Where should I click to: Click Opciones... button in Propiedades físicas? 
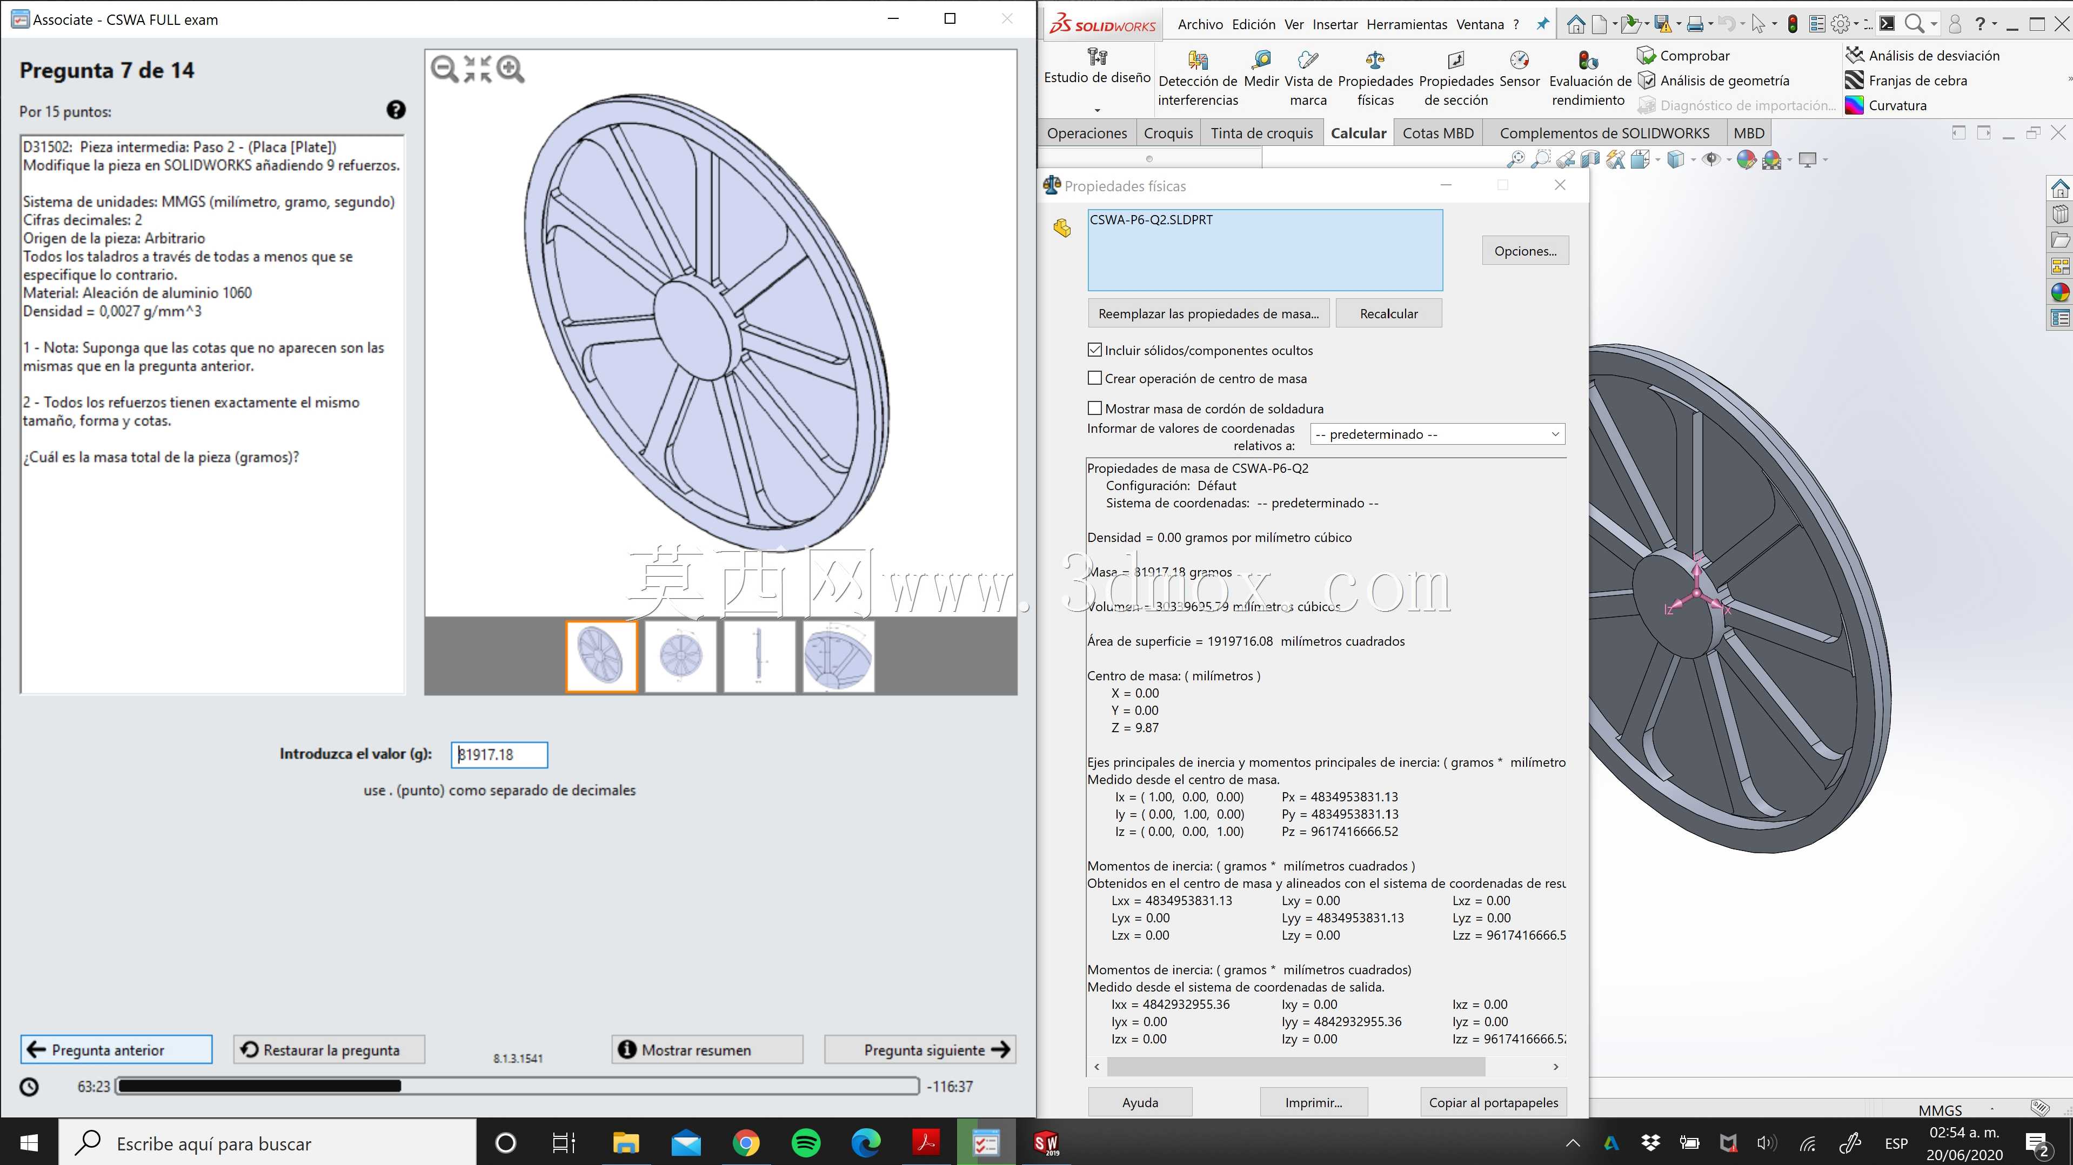click(1525, 251)
